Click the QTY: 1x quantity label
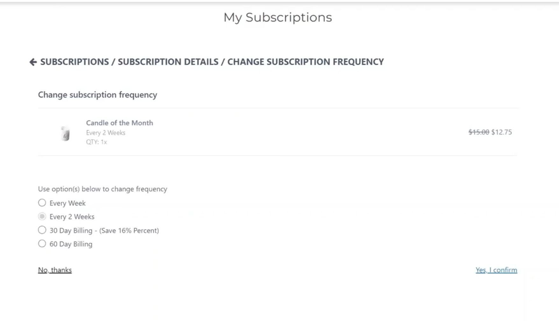 (x=96, y=142)
